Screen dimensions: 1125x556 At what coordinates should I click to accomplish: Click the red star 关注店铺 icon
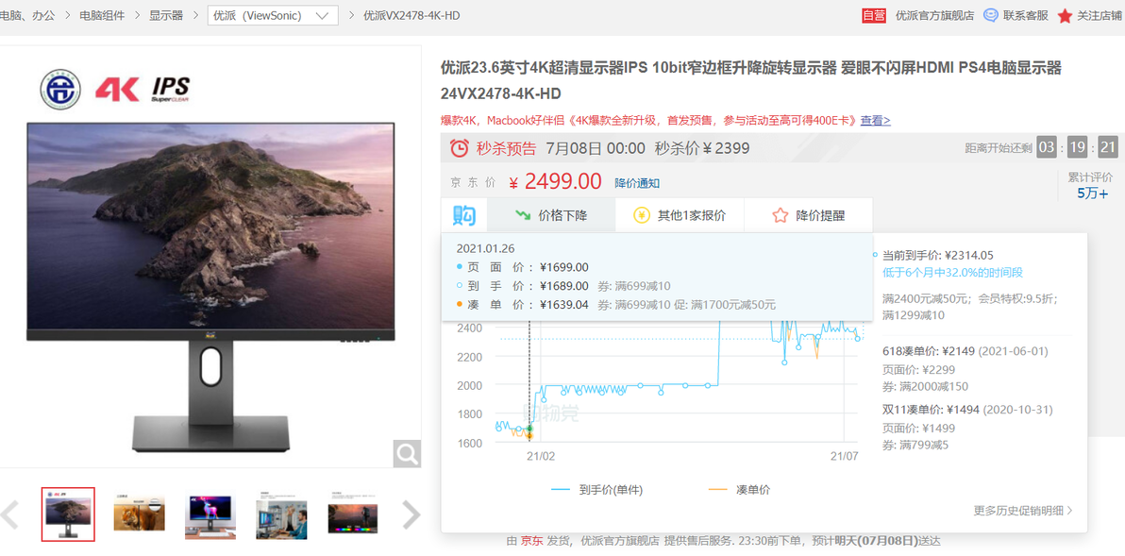click(x=1065, y=16)
